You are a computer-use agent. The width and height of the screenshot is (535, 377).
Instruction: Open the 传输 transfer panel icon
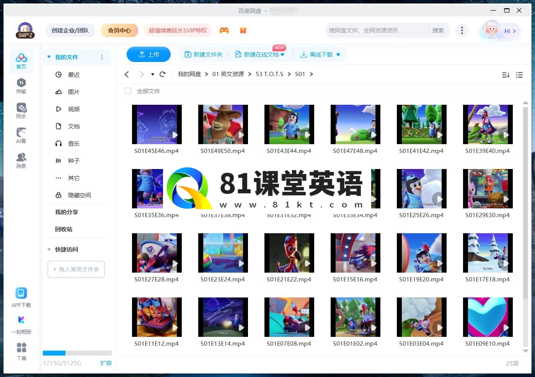21,86
